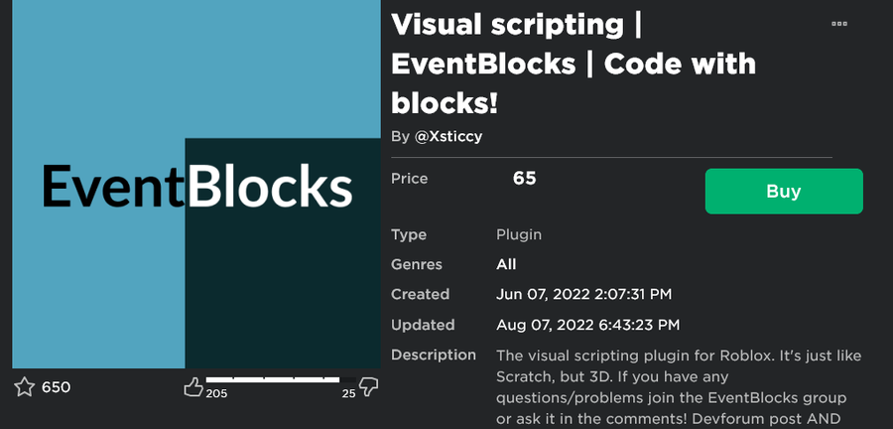The width and height of the screenshot is (893, 429).
Task: Click the EventBlocks plugin thumbnail image
Action: 196,185
